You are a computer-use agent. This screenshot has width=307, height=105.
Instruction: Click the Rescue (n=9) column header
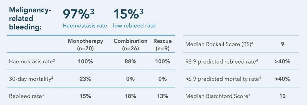point(162,45)
